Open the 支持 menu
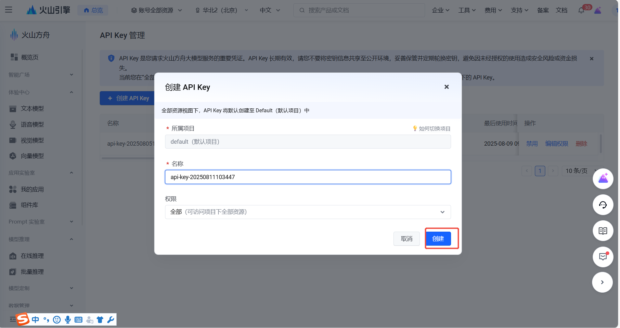620x328 pixels. click(520, 10)
